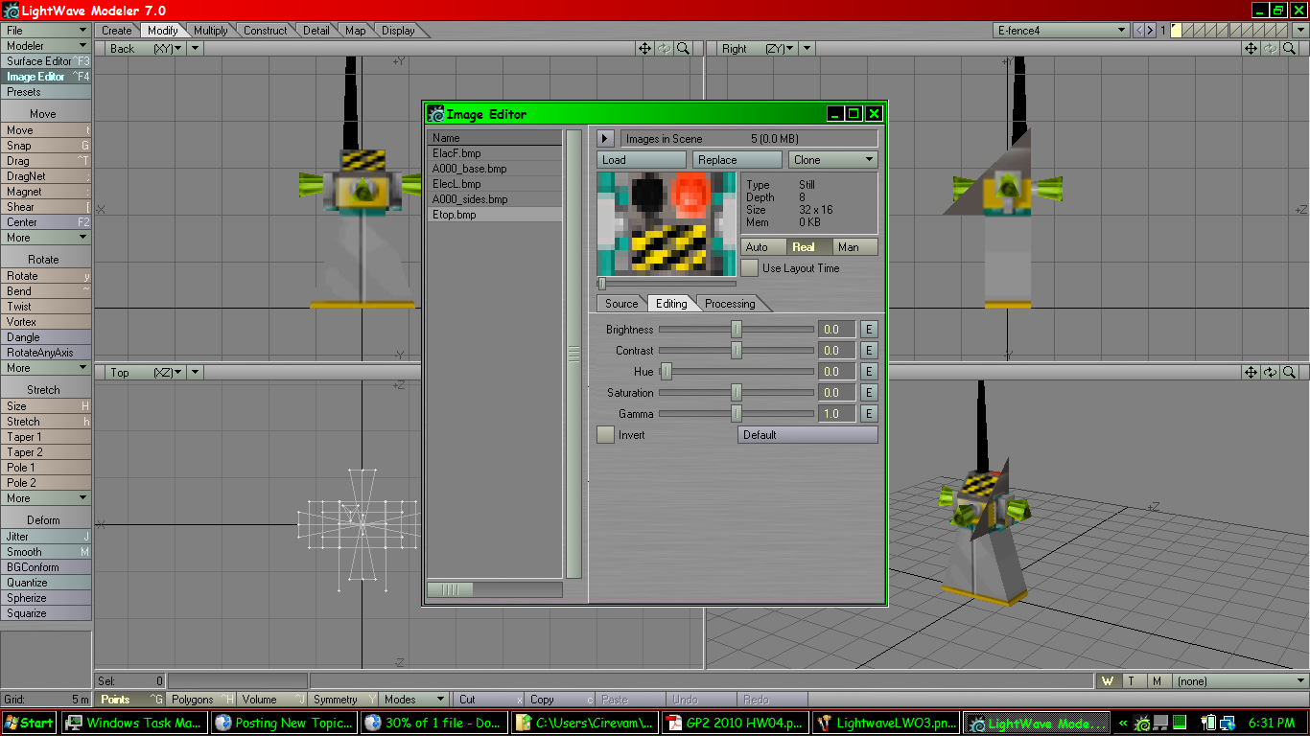Select the Magnet tool
Viewport: 1310px width, 736px height.
coord(46,192)
